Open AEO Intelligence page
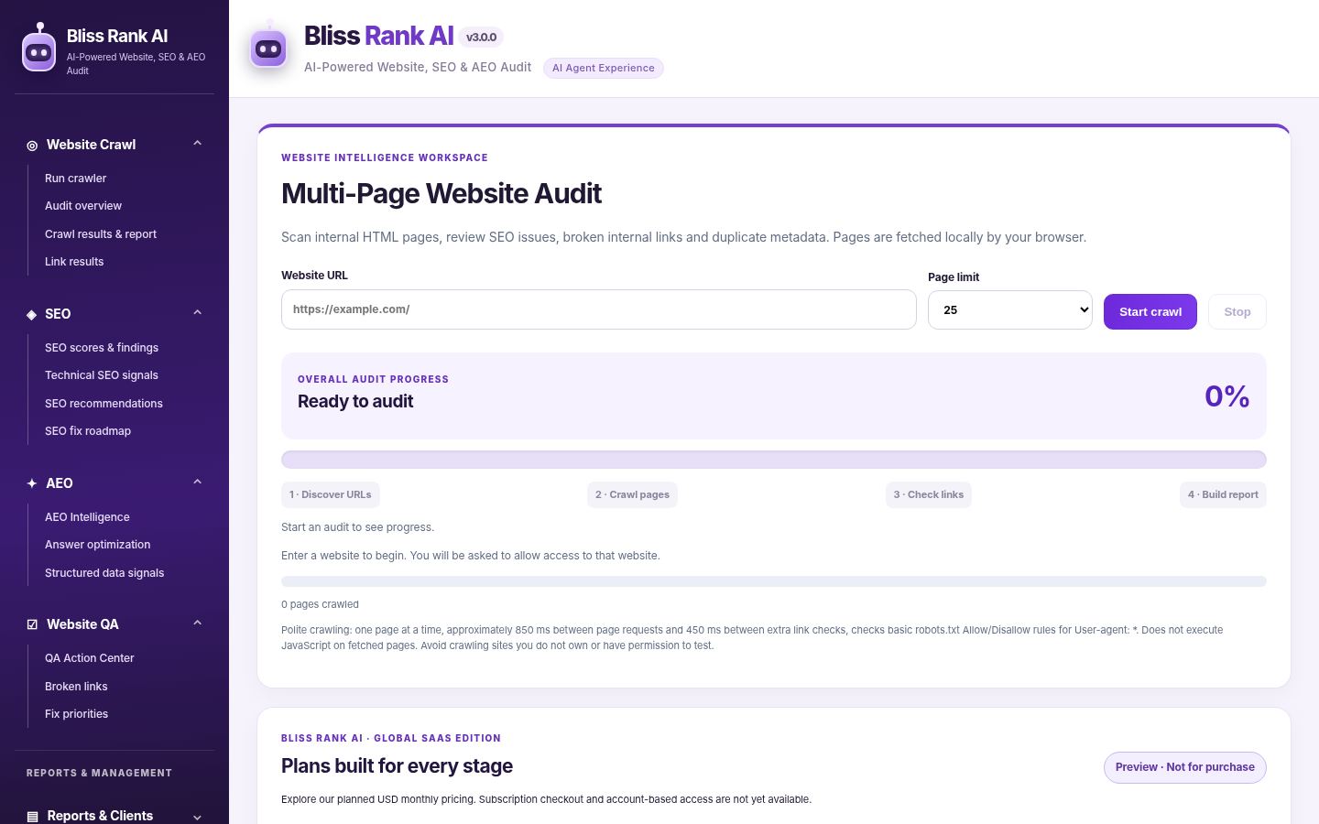 [x=87, y=517]
